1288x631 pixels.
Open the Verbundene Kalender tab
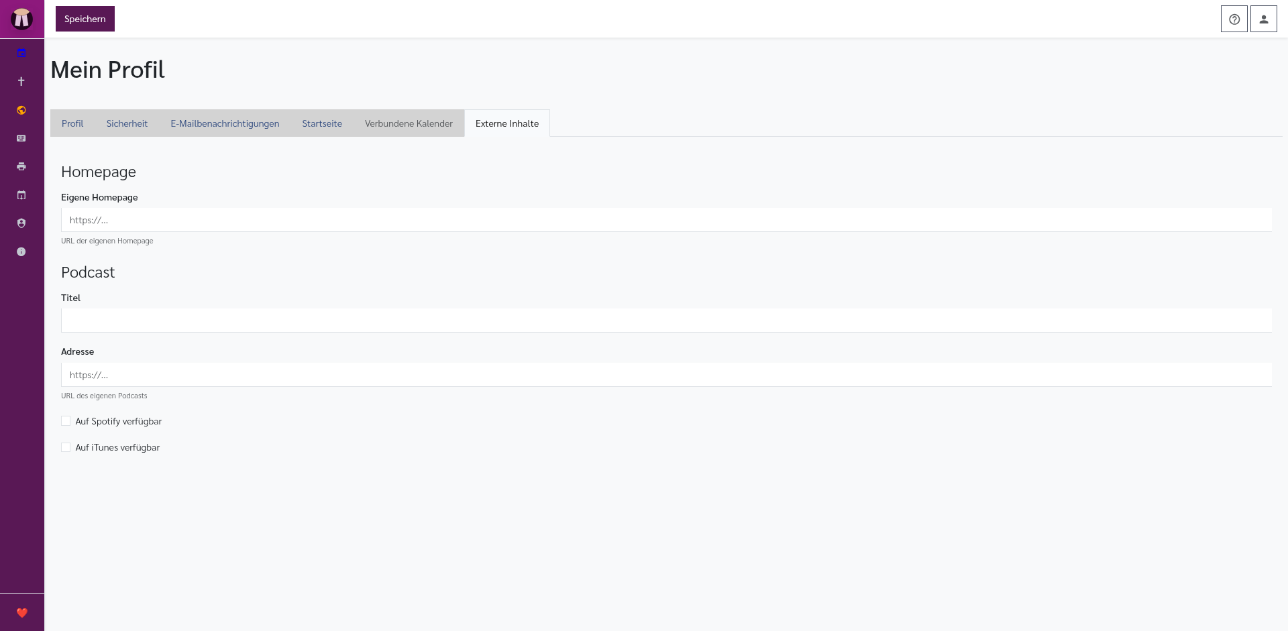(x=409, y=123)
